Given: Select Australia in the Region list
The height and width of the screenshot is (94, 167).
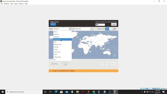Looking at the screenshot, I should pyautogui.click(x=63, y=47).
